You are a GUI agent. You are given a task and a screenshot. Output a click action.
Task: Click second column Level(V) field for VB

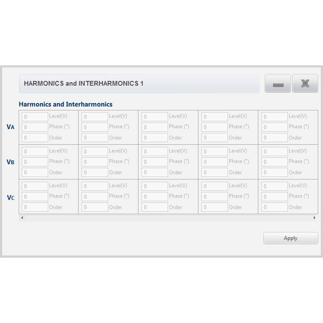(95, 151)
